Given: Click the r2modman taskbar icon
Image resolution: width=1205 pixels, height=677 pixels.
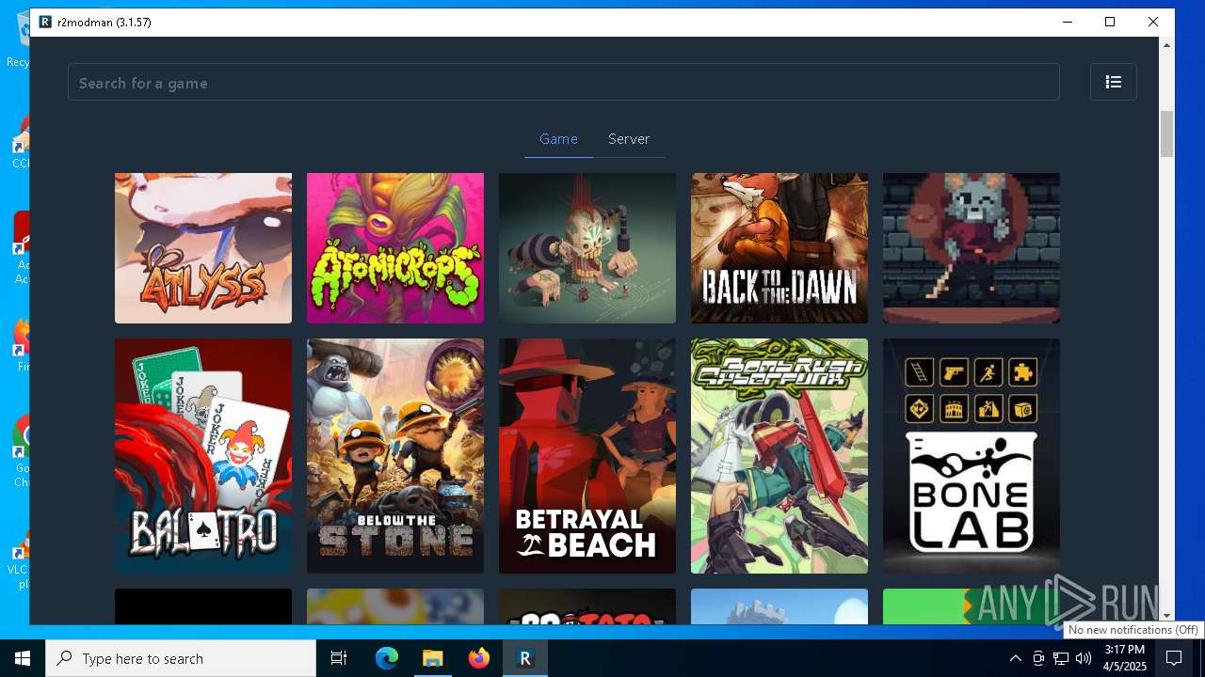Looking at the screenshot, I should [525, 658].
